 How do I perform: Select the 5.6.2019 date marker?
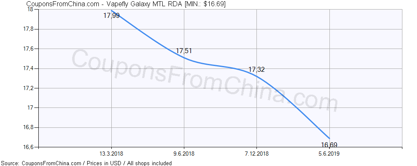(x=329, y=154)
